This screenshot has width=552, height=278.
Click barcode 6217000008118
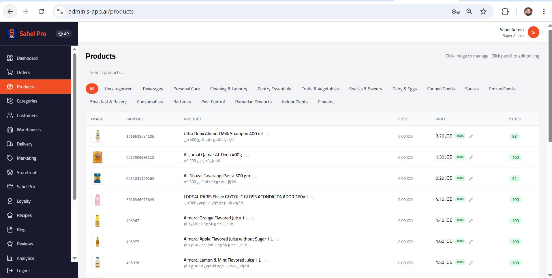140,157
